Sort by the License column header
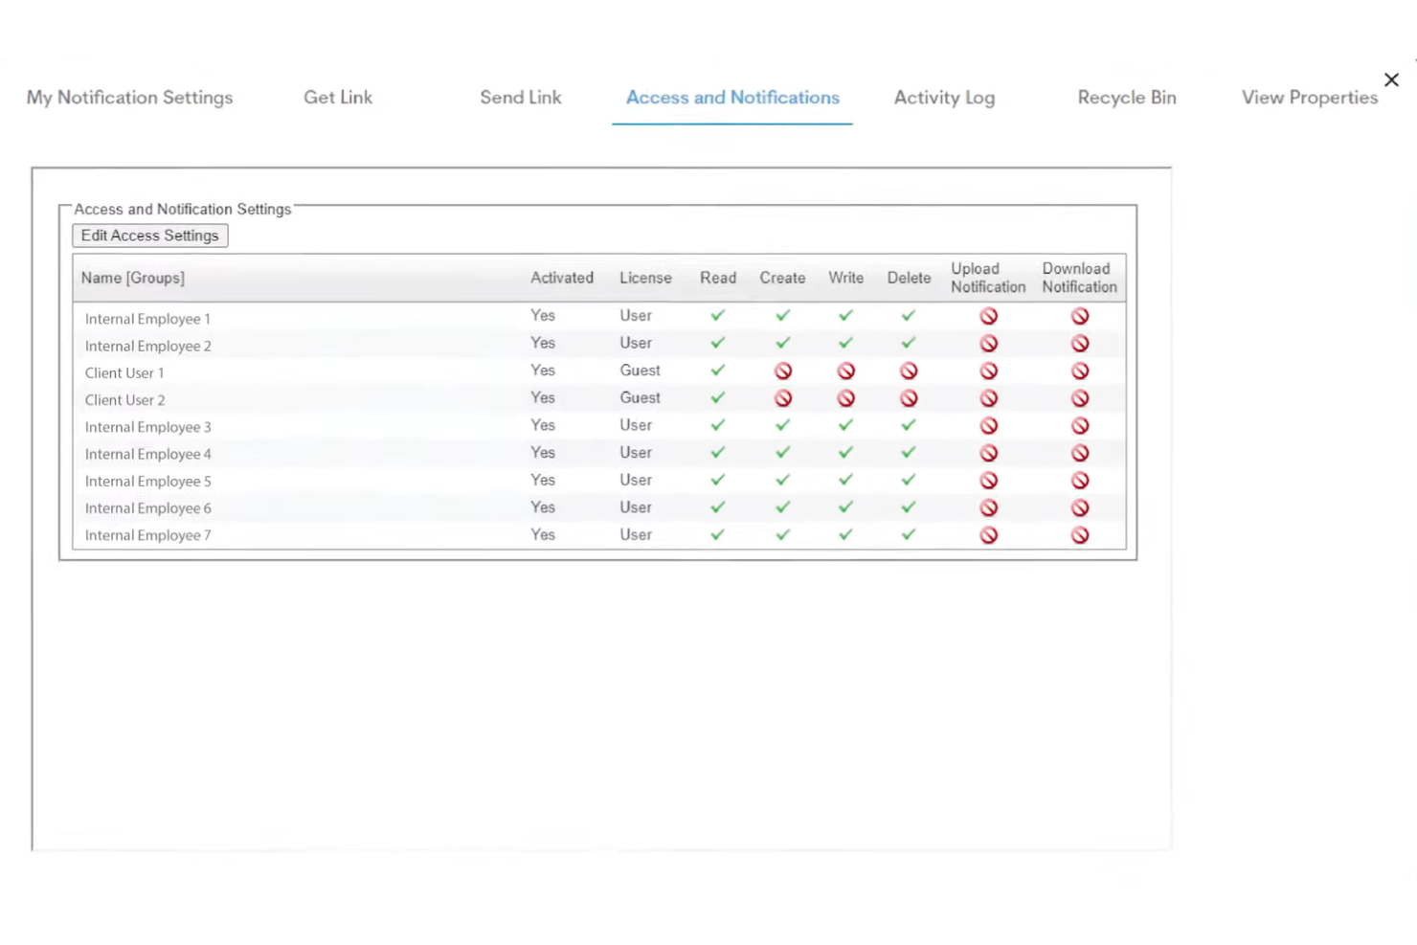Viewport: 1417px width, 945px height. click(645, 278)
